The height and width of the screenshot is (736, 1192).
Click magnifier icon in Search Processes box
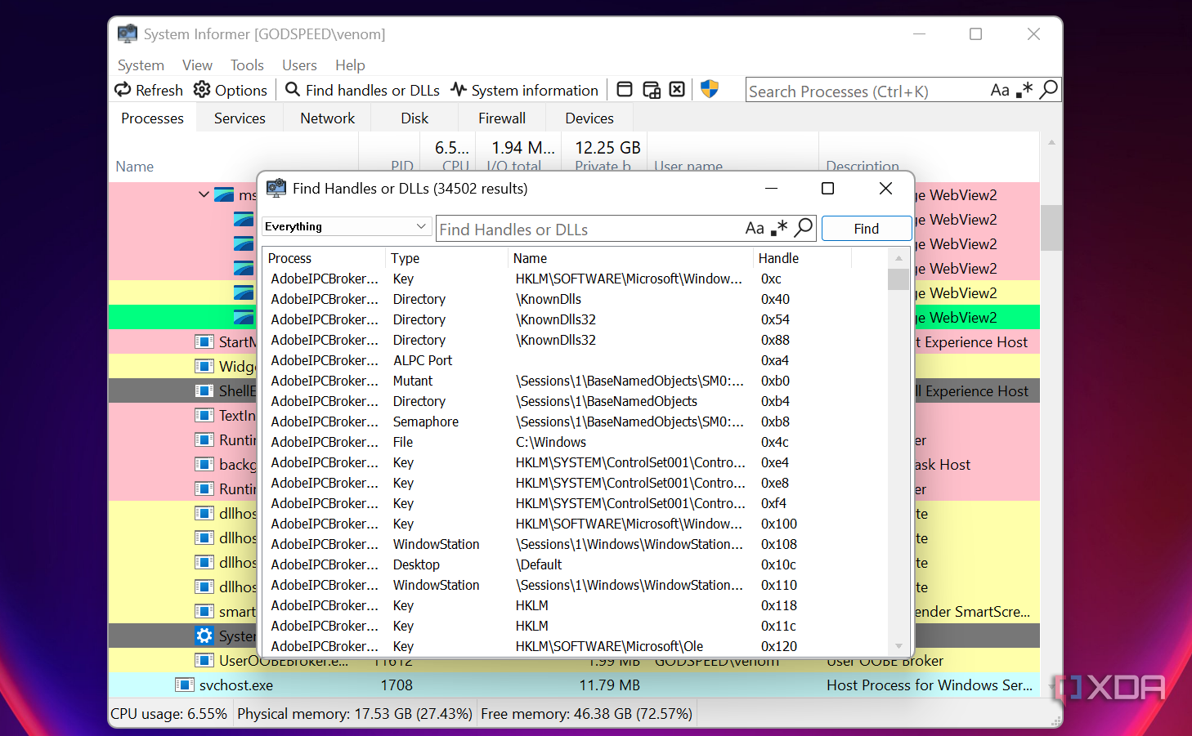point(1048,90)
